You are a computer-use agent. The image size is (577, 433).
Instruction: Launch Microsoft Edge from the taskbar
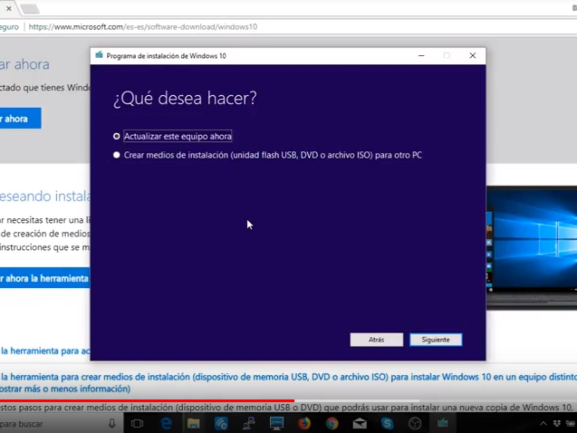(166, 424)
